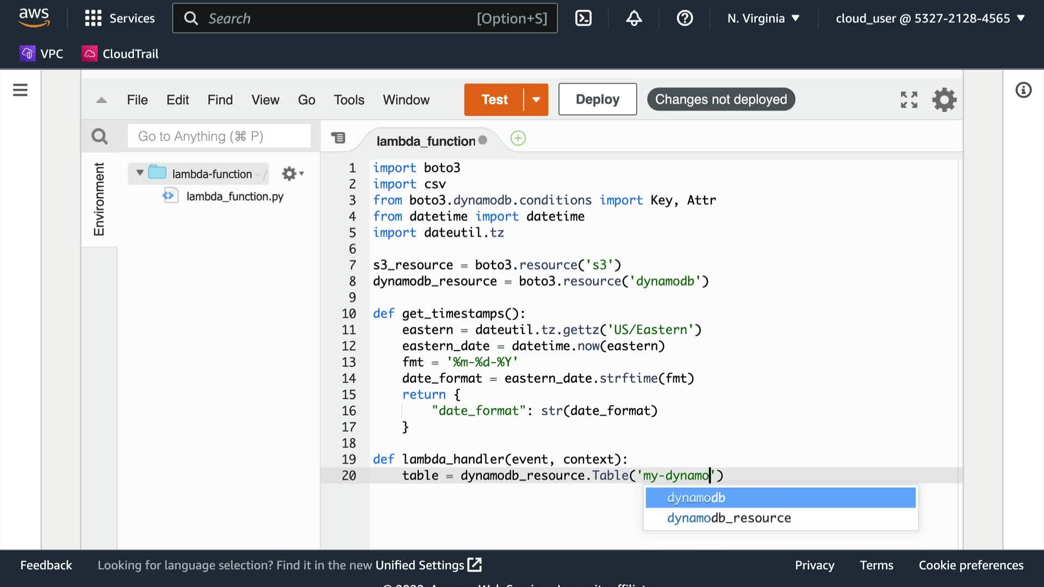Expand the Test button dropdown arrow

(x=536, y=100)
